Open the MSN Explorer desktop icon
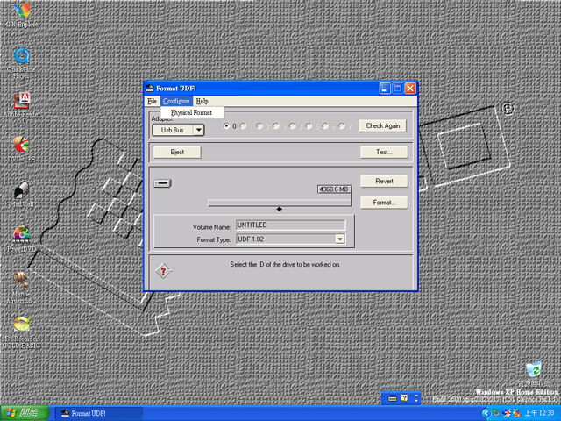 pos(21,15)
